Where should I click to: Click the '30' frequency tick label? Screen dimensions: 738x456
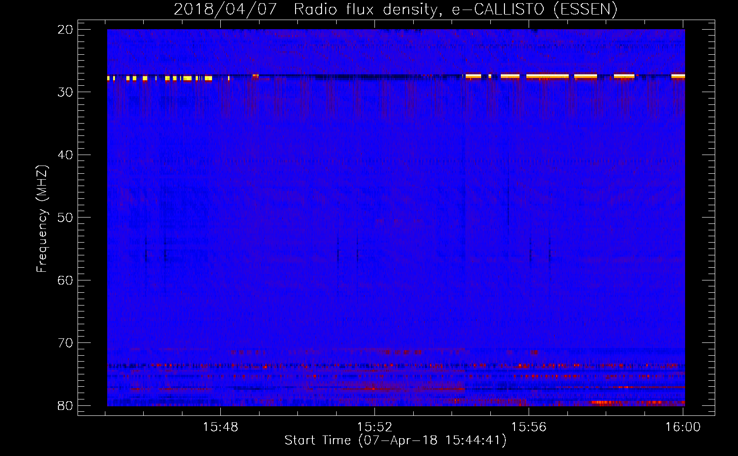pyautogui.click(x=65, y=92)
